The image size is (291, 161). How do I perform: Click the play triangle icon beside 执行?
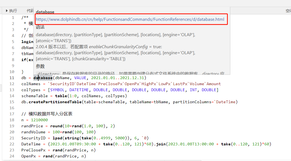[7, 11]
